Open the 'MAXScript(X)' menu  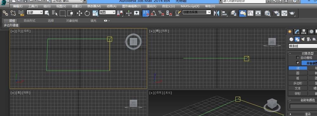[x=190, y=6]
